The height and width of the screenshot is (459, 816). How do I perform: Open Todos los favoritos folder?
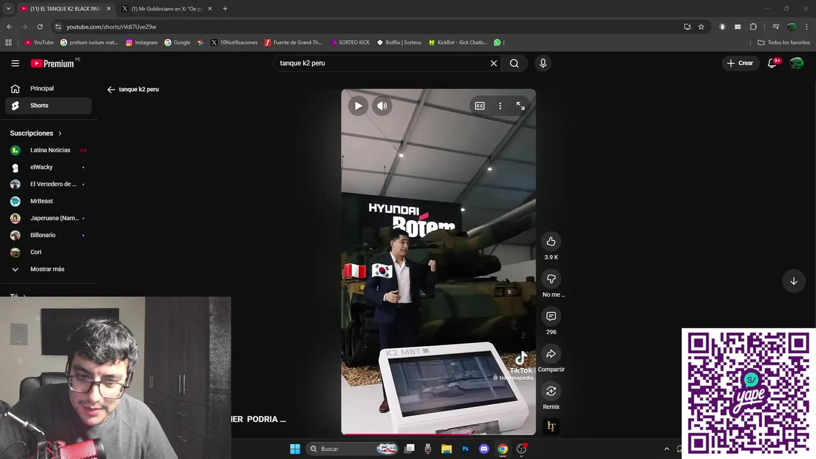[783, 42]
